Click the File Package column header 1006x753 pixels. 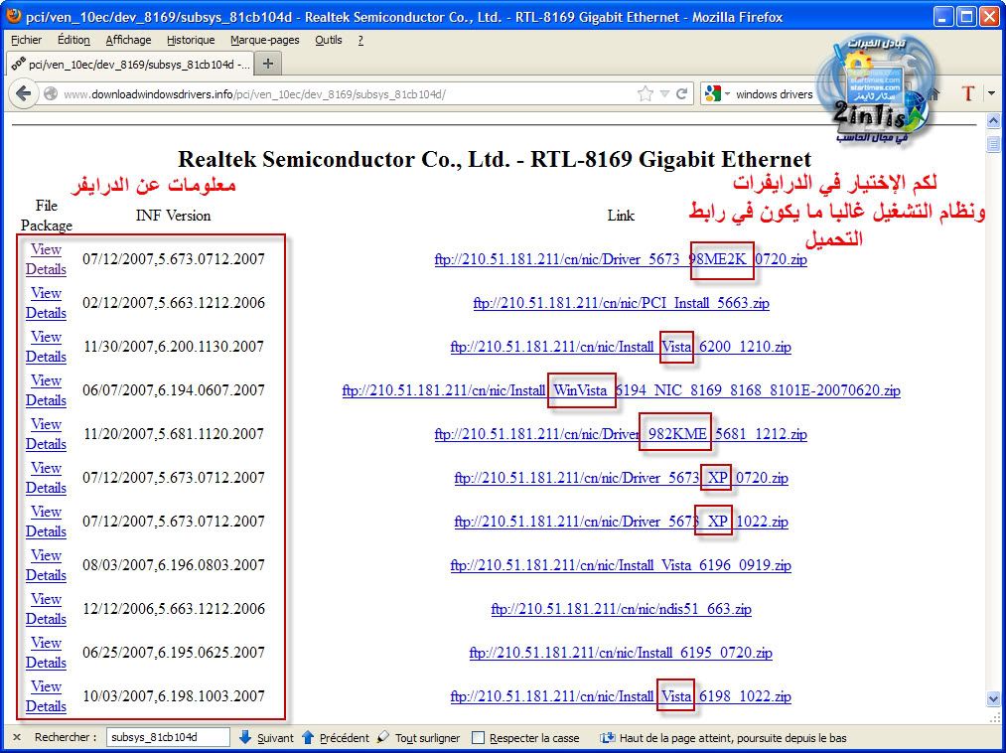[x=47, y=216]
